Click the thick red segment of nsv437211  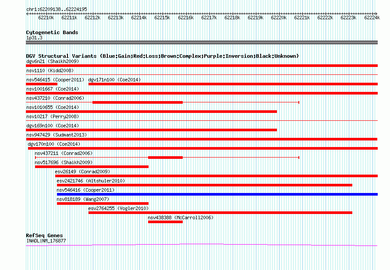[165, 158]
